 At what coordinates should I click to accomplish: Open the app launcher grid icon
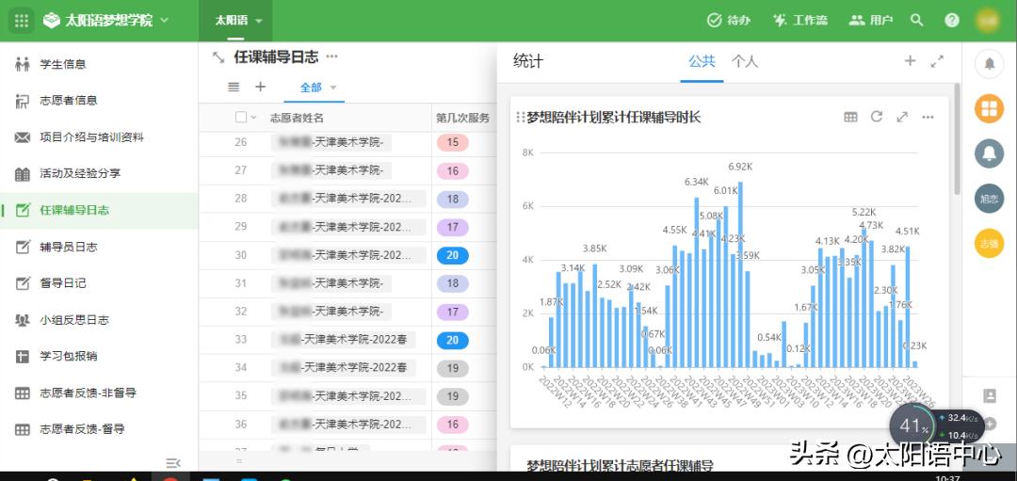point(22,21)
